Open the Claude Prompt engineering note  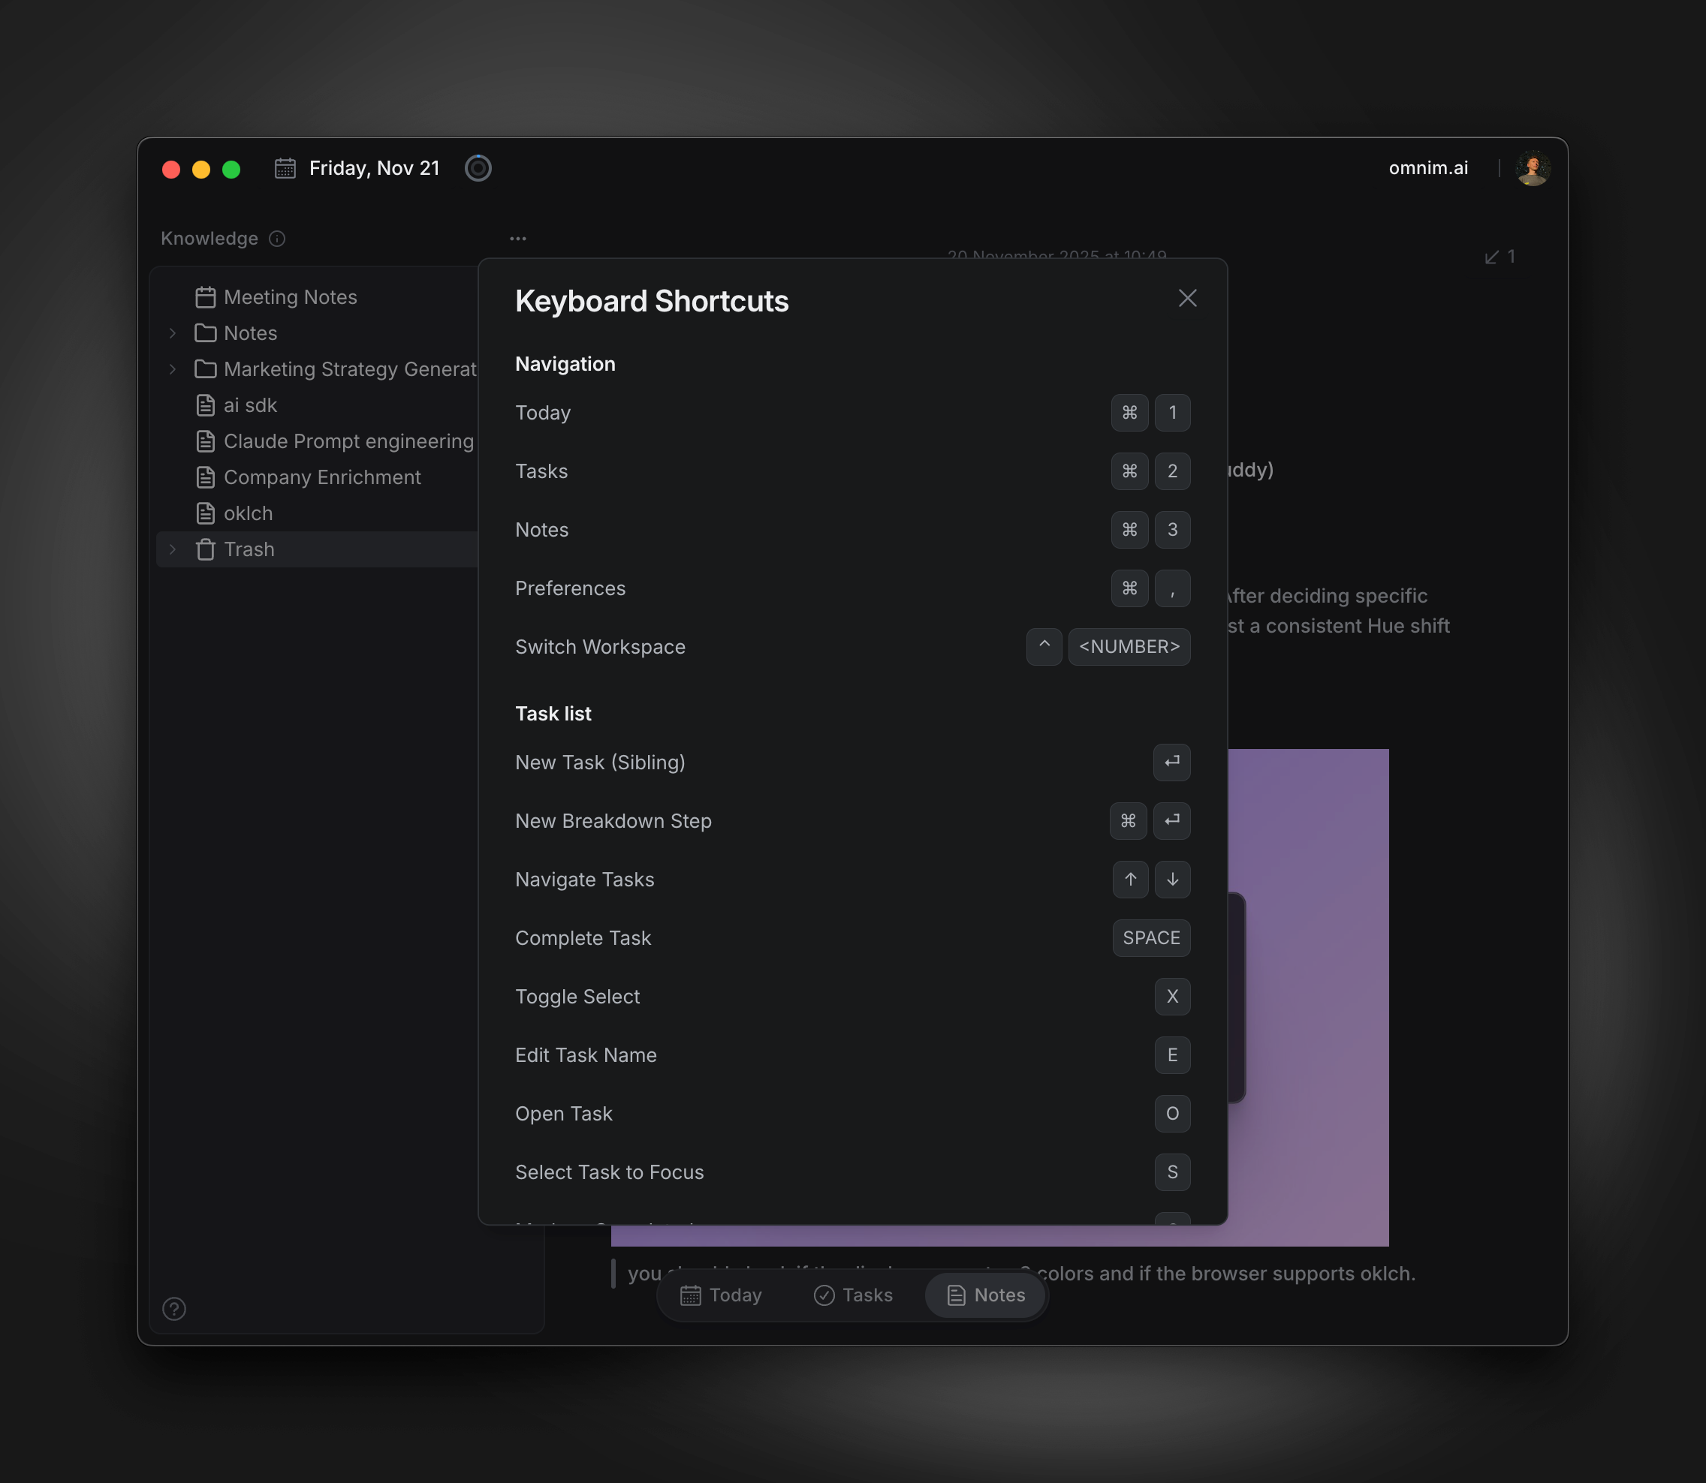tap(348, 441)
